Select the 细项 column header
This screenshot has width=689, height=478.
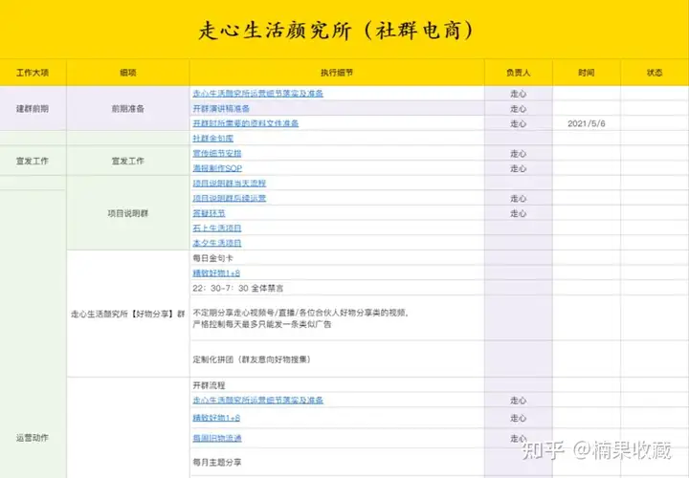128,73
